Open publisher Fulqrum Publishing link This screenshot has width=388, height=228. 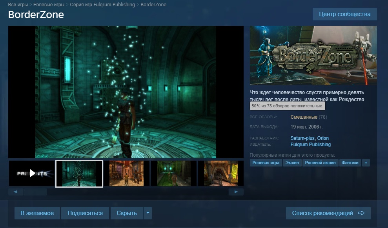[311, 145]
